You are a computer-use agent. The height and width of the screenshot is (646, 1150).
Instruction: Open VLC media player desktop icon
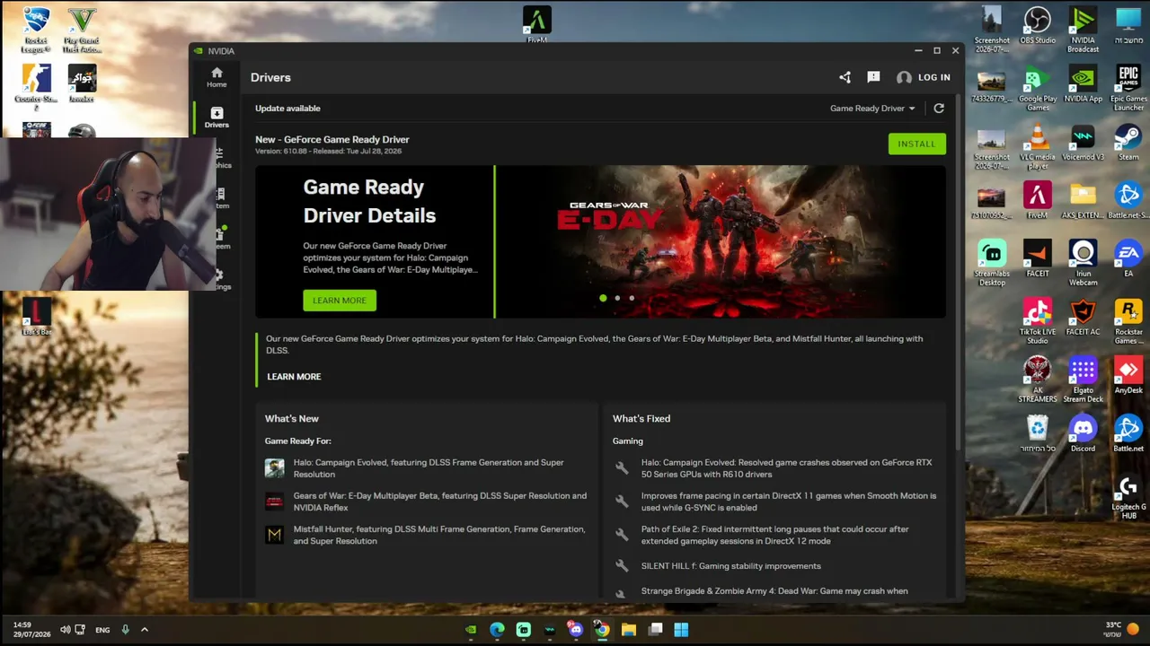tap(1038, 146)
